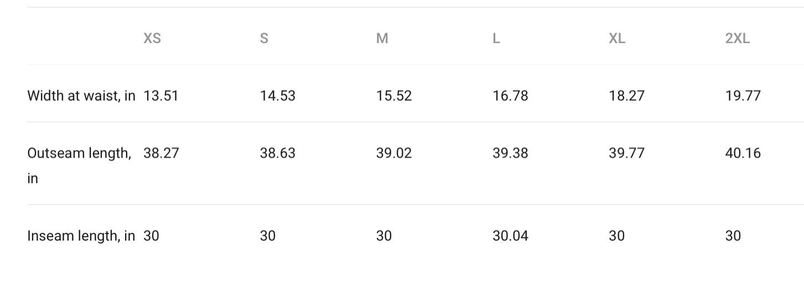804x292 pixels.
Task: Select the XL size column header
Action: pyautogui.click(x=617, y=38)
